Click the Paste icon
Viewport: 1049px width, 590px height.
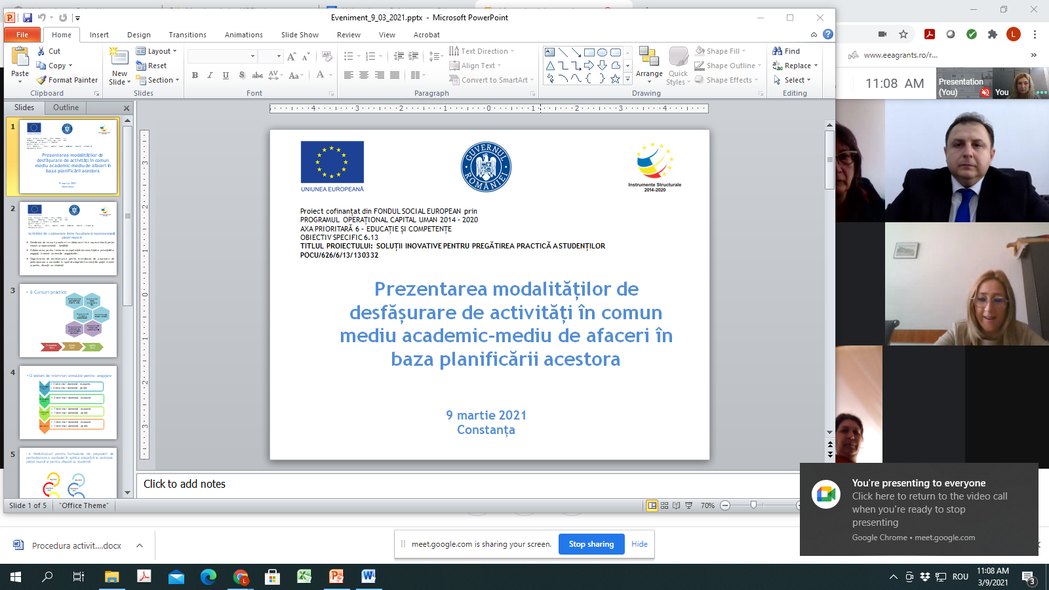20,59
